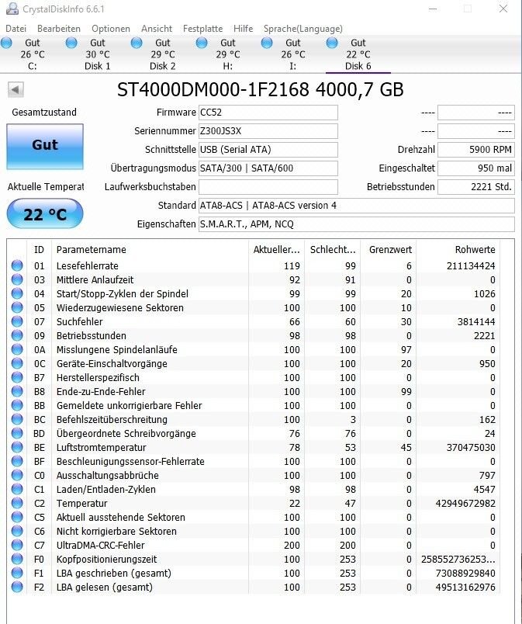This screenshot has width=522, height=624.
Task: Click status icon for LBA geschrieben (gesamt)
Action: (17, 572)
